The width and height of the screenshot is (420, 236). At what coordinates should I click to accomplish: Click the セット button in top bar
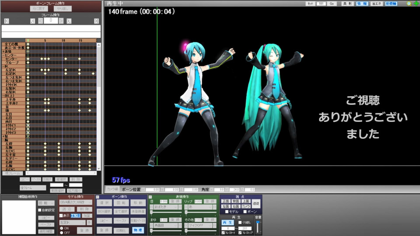click(x=310, y=4)
